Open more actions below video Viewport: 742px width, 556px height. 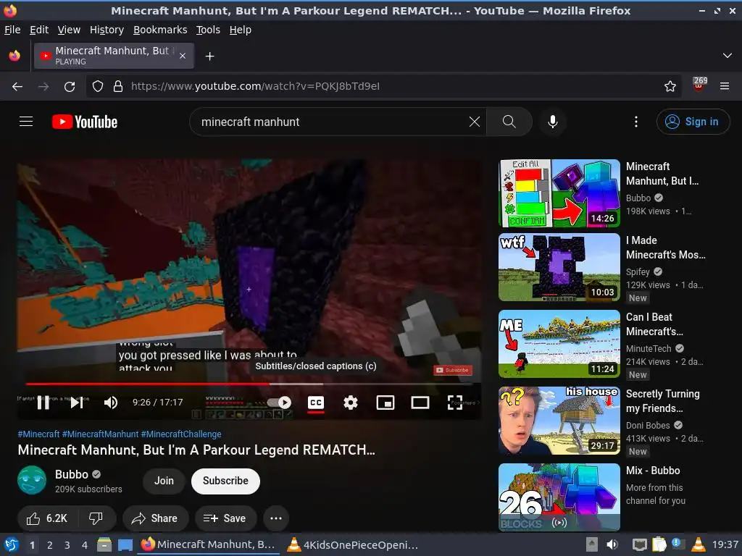[276, 518]
